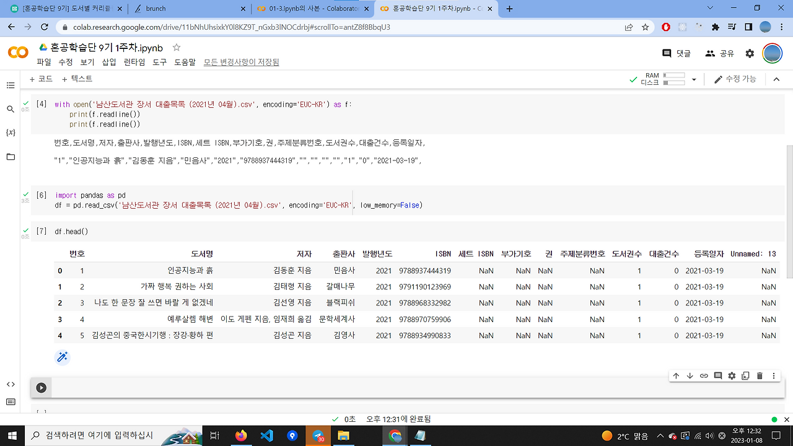Screen dimensions: 793x446
Task: Open the 런타임 menu
Action: coord(133,62)
